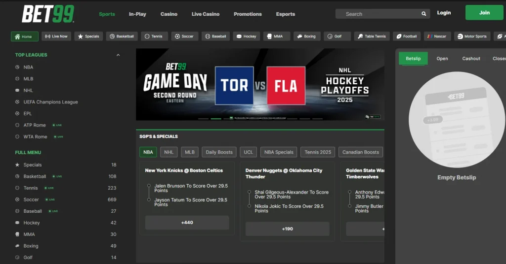Image resolution: width=506 pixels, height=264 pixels.
Task: Select the Canadian Boosts filter
Action: (x=361, y=152)
